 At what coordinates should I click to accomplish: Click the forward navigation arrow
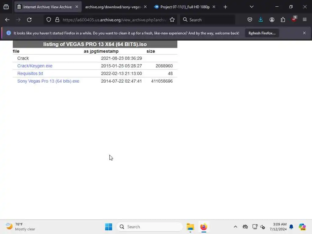18,20
